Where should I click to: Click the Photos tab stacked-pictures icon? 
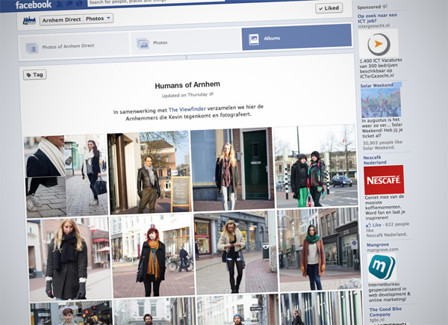click(x=143, y=44)
